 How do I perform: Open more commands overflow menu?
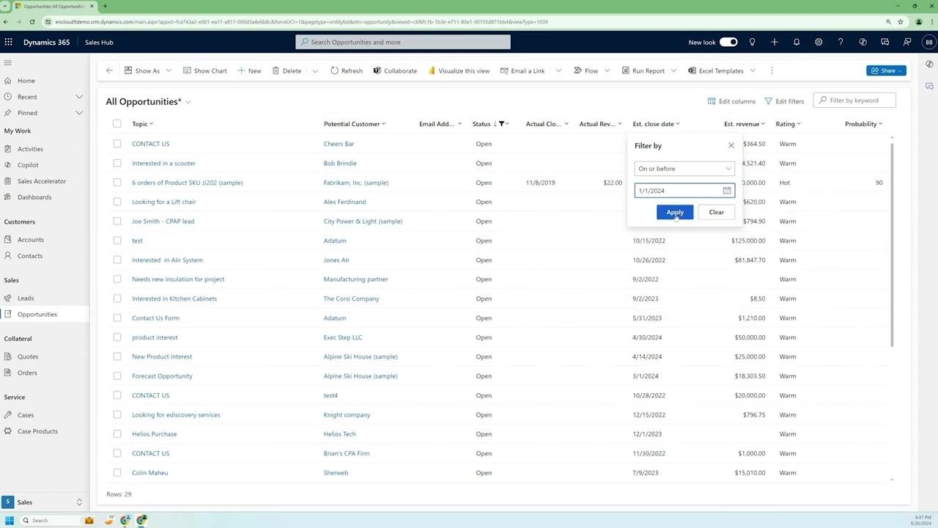[x=772, y=70]
